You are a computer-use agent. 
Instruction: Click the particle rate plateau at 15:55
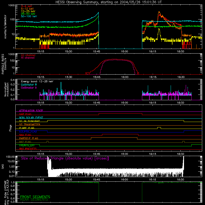pos(115,59)
